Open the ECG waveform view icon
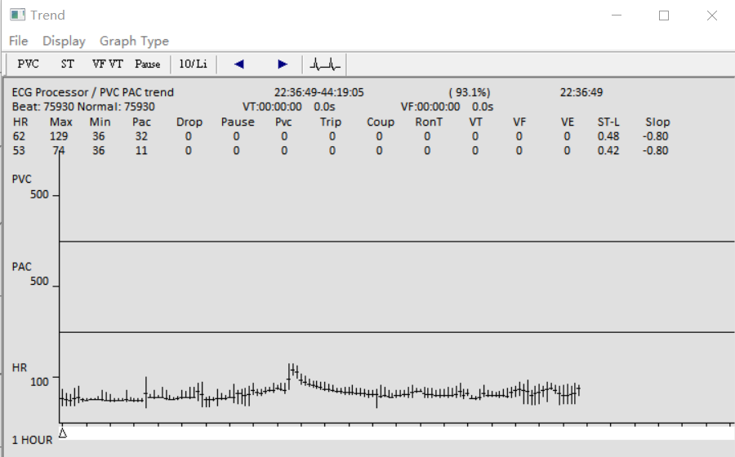Screen dimensions: 735x457 click(x=325, y=64)
